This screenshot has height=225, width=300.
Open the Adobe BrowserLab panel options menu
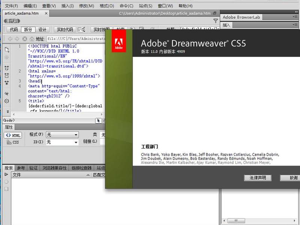tap(295, 17)
